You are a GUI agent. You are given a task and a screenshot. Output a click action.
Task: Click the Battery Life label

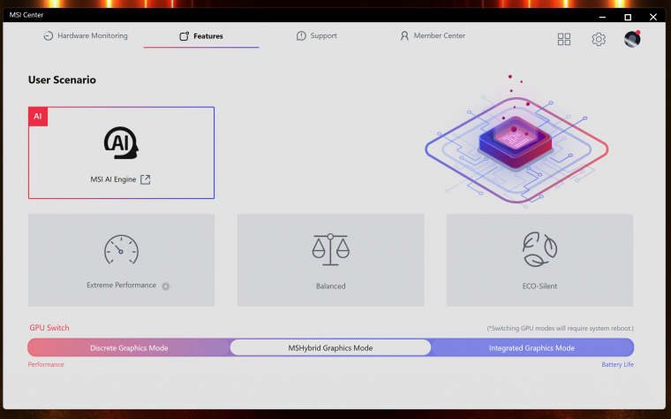[617, 364]
